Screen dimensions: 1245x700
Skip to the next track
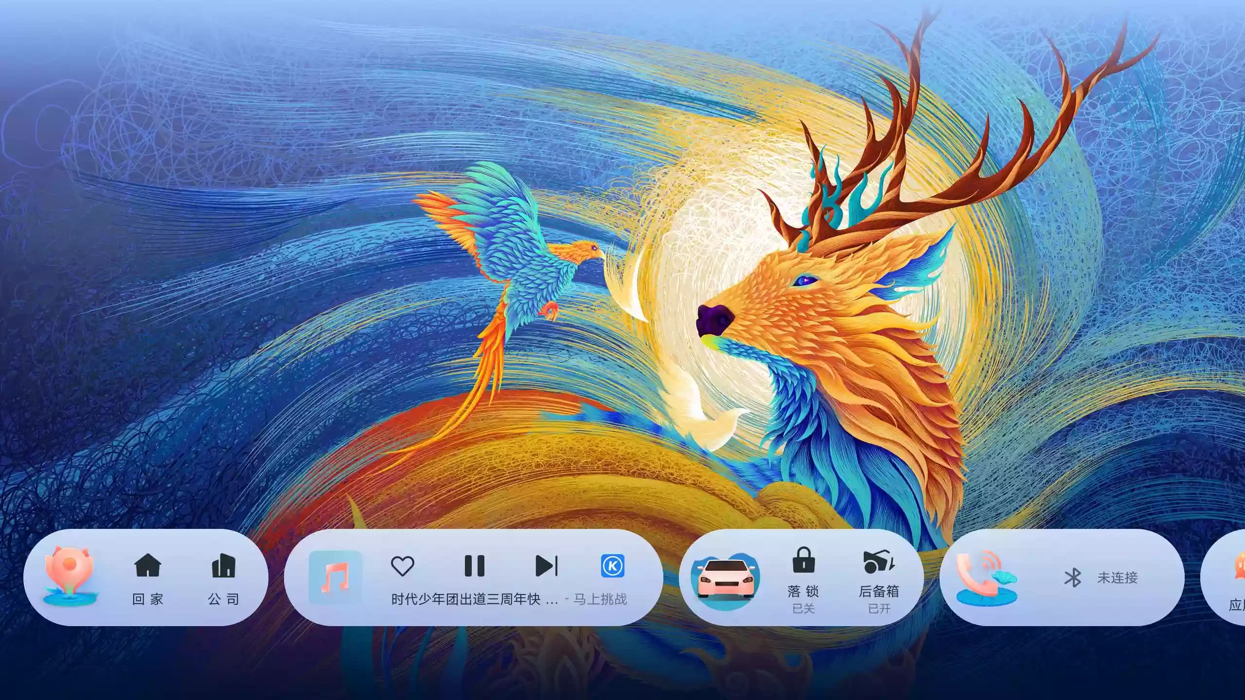(546, 566)
